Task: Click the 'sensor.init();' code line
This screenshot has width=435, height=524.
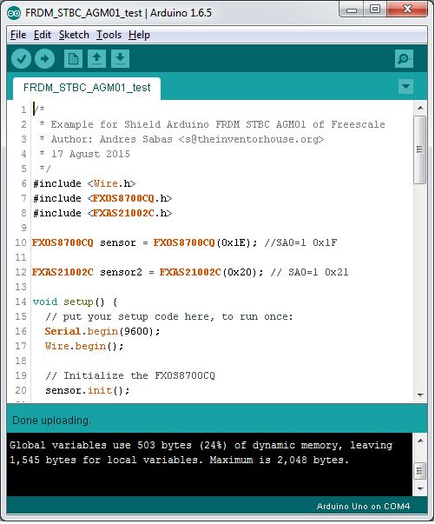Action: pyautogui.click(x=88, y=390)
